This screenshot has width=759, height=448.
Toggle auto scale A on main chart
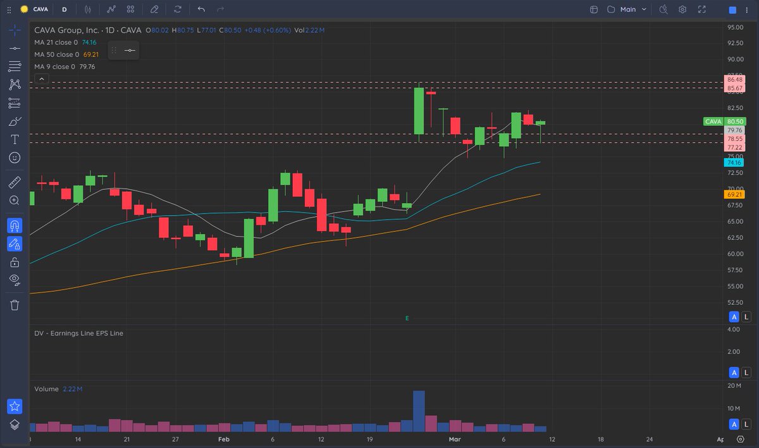pos(734,316)
